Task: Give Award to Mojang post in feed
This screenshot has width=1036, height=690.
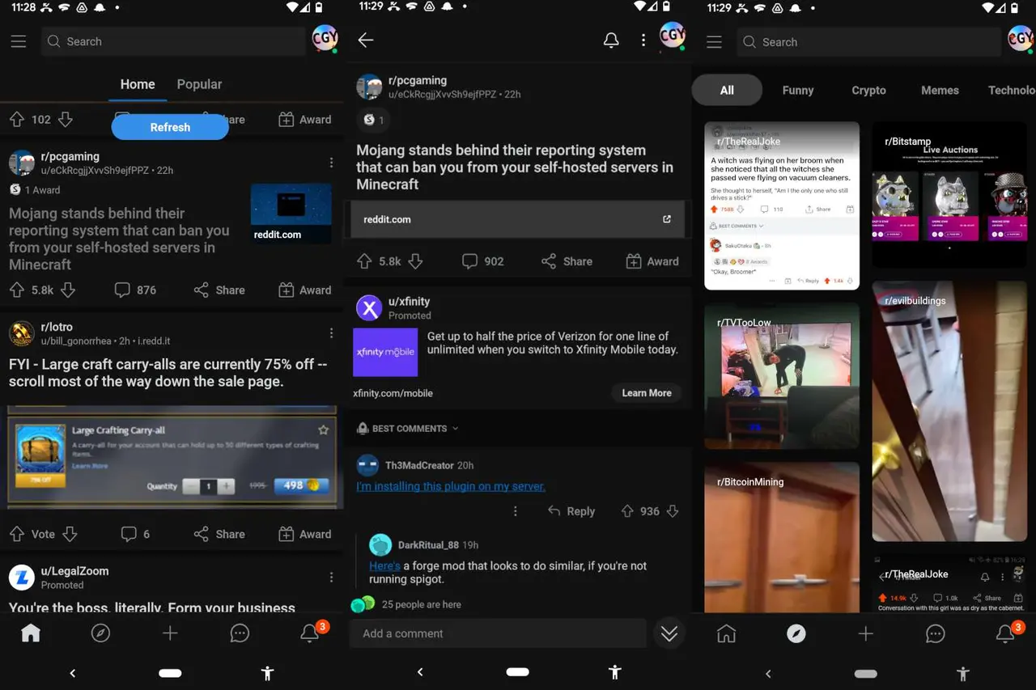Action: pyautogui.click(x=305, y=290)
